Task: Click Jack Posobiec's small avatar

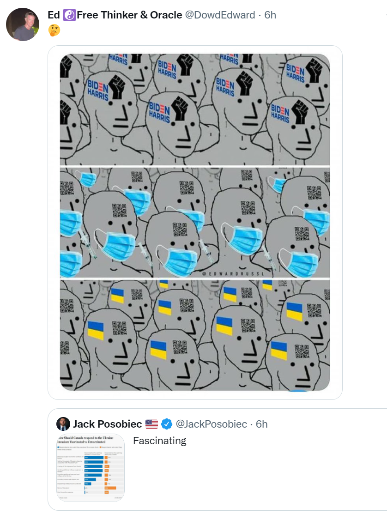Action: tap(63, 424)
